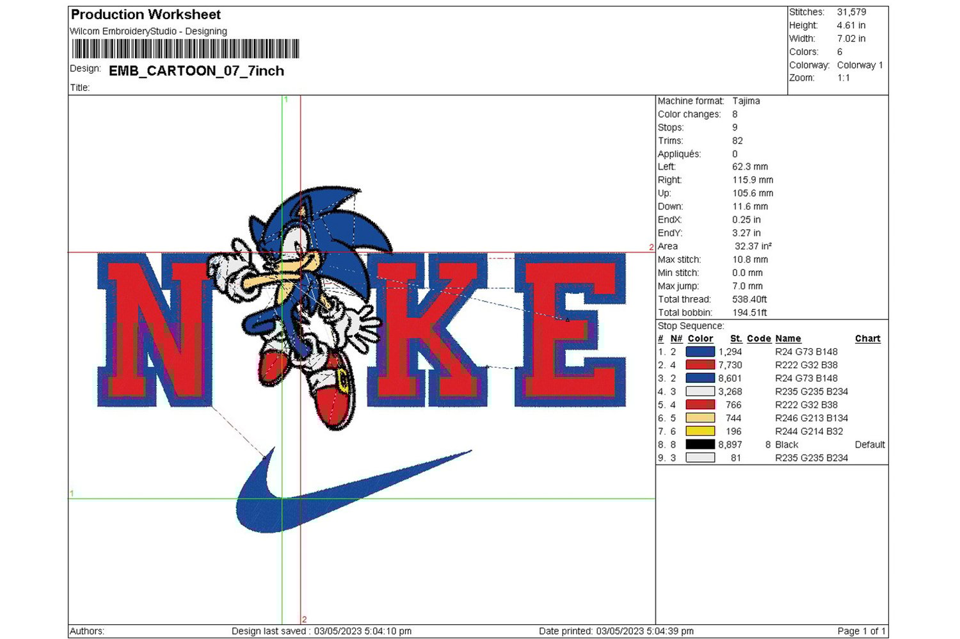Select the "Design last saved" timestamp

pyautogui.click(x=321, y=631)
